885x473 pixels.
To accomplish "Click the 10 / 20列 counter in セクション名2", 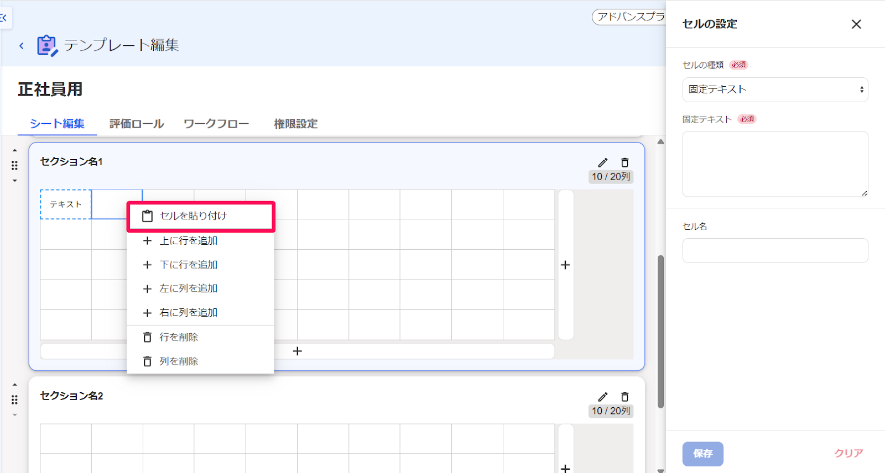I will (611, 411).
